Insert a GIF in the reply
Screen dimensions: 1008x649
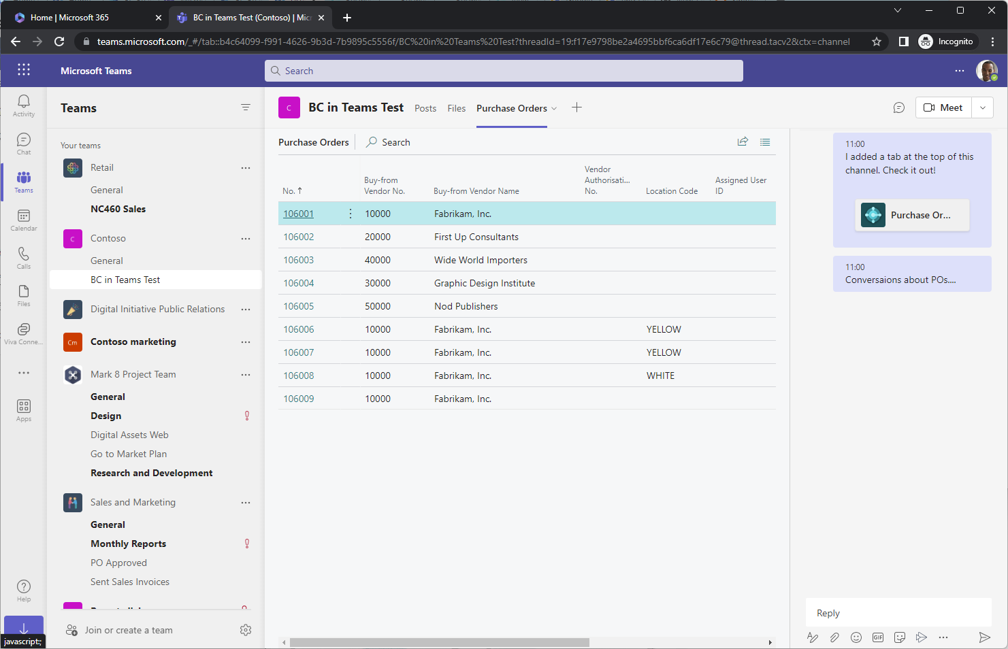pyautogui.click(x=878, y=637)
